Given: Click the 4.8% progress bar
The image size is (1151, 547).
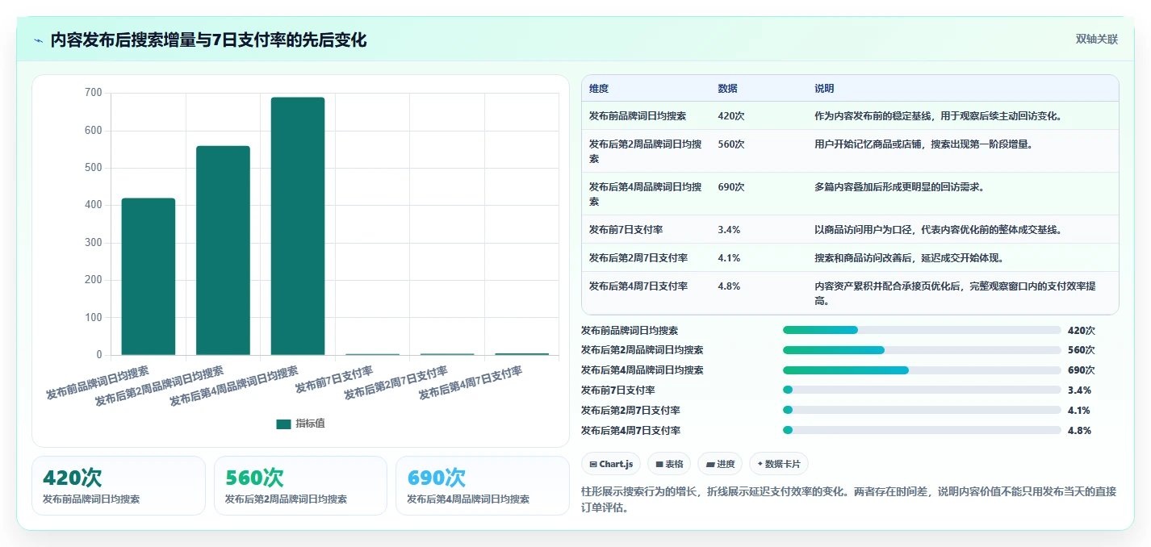Looking at the screenshot, I should tap(922, 430).
